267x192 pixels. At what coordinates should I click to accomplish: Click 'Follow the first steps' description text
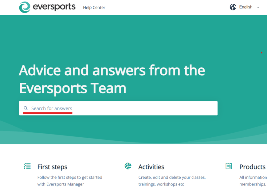coord(70,181)
